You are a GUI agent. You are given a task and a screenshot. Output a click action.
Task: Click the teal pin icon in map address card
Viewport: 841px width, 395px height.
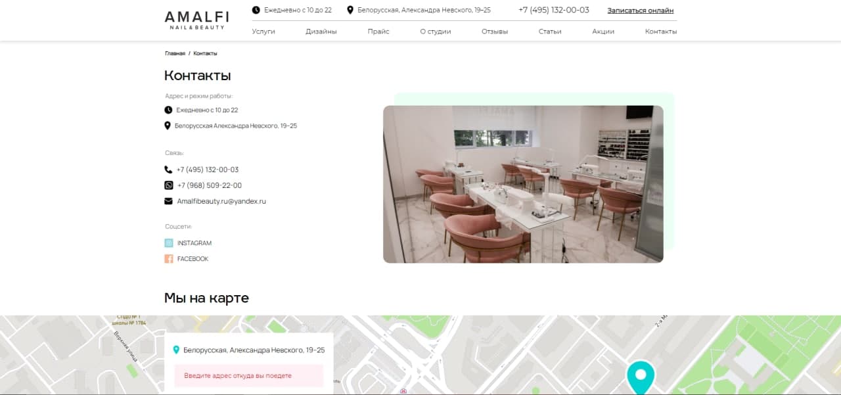pyautogui.click(x=176, y=350)
